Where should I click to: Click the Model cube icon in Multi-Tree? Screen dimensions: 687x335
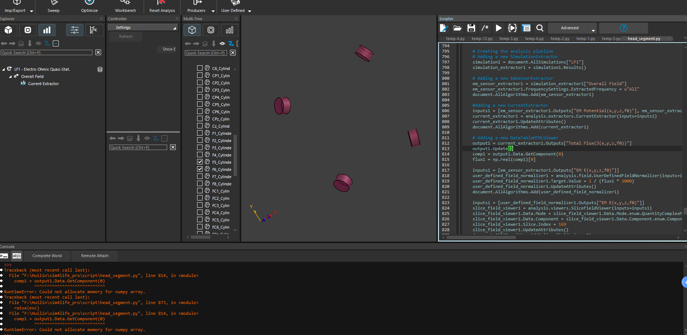pos(192,30)
